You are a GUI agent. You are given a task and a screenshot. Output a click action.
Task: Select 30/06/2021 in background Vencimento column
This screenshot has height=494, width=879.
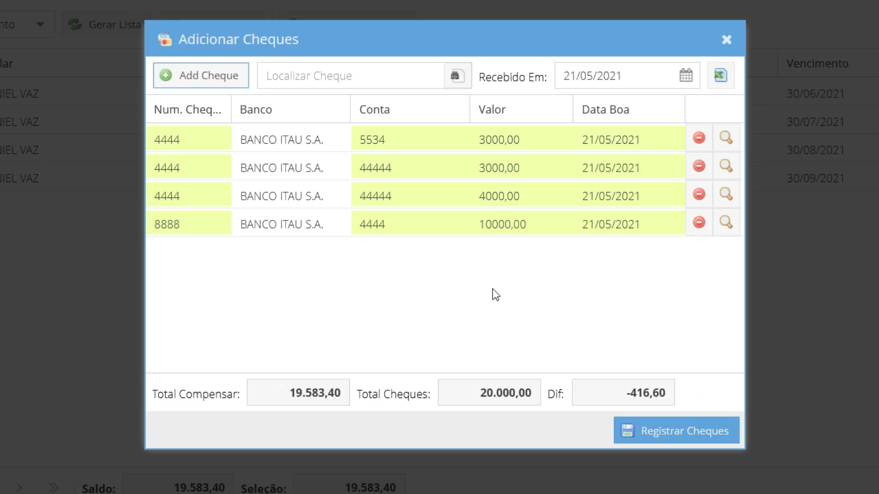(x=815, y=93)
